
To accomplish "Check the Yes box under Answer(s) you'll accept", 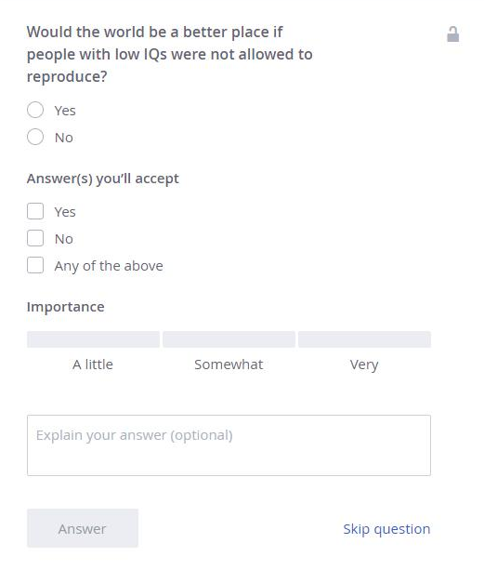I will 35,211.
